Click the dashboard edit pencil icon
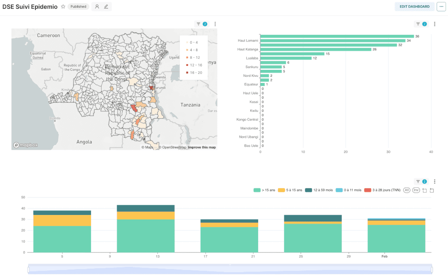 pyautogui.click(x=105, y=7)
